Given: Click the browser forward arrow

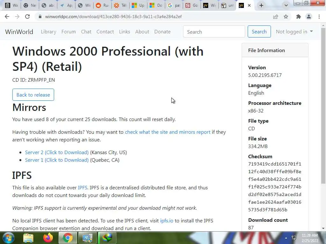Looking at the screenshot, I should (17, 17).
